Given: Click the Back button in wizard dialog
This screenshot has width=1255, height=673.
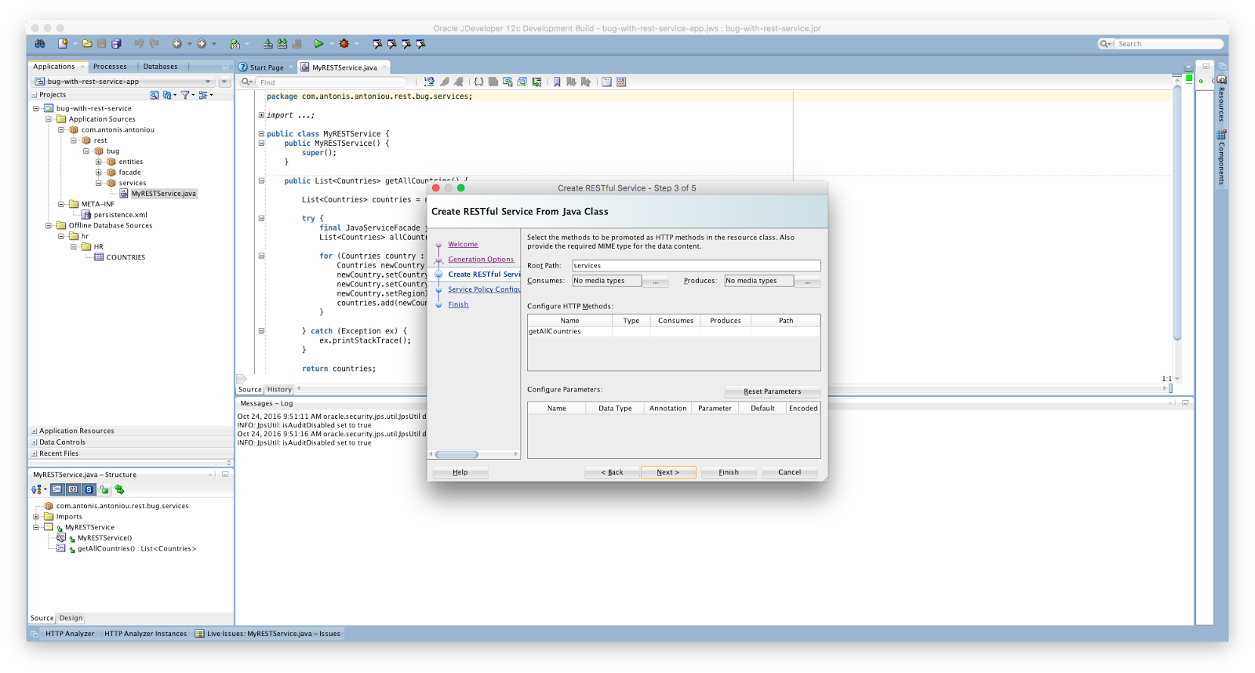Looking at the screenshot, I should click(612, 472).
